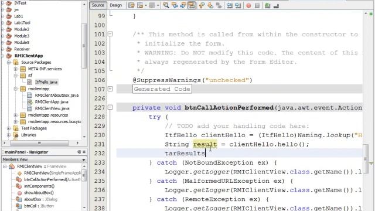Expand rmiclientapp.resources package

click(x=16, y=115)
